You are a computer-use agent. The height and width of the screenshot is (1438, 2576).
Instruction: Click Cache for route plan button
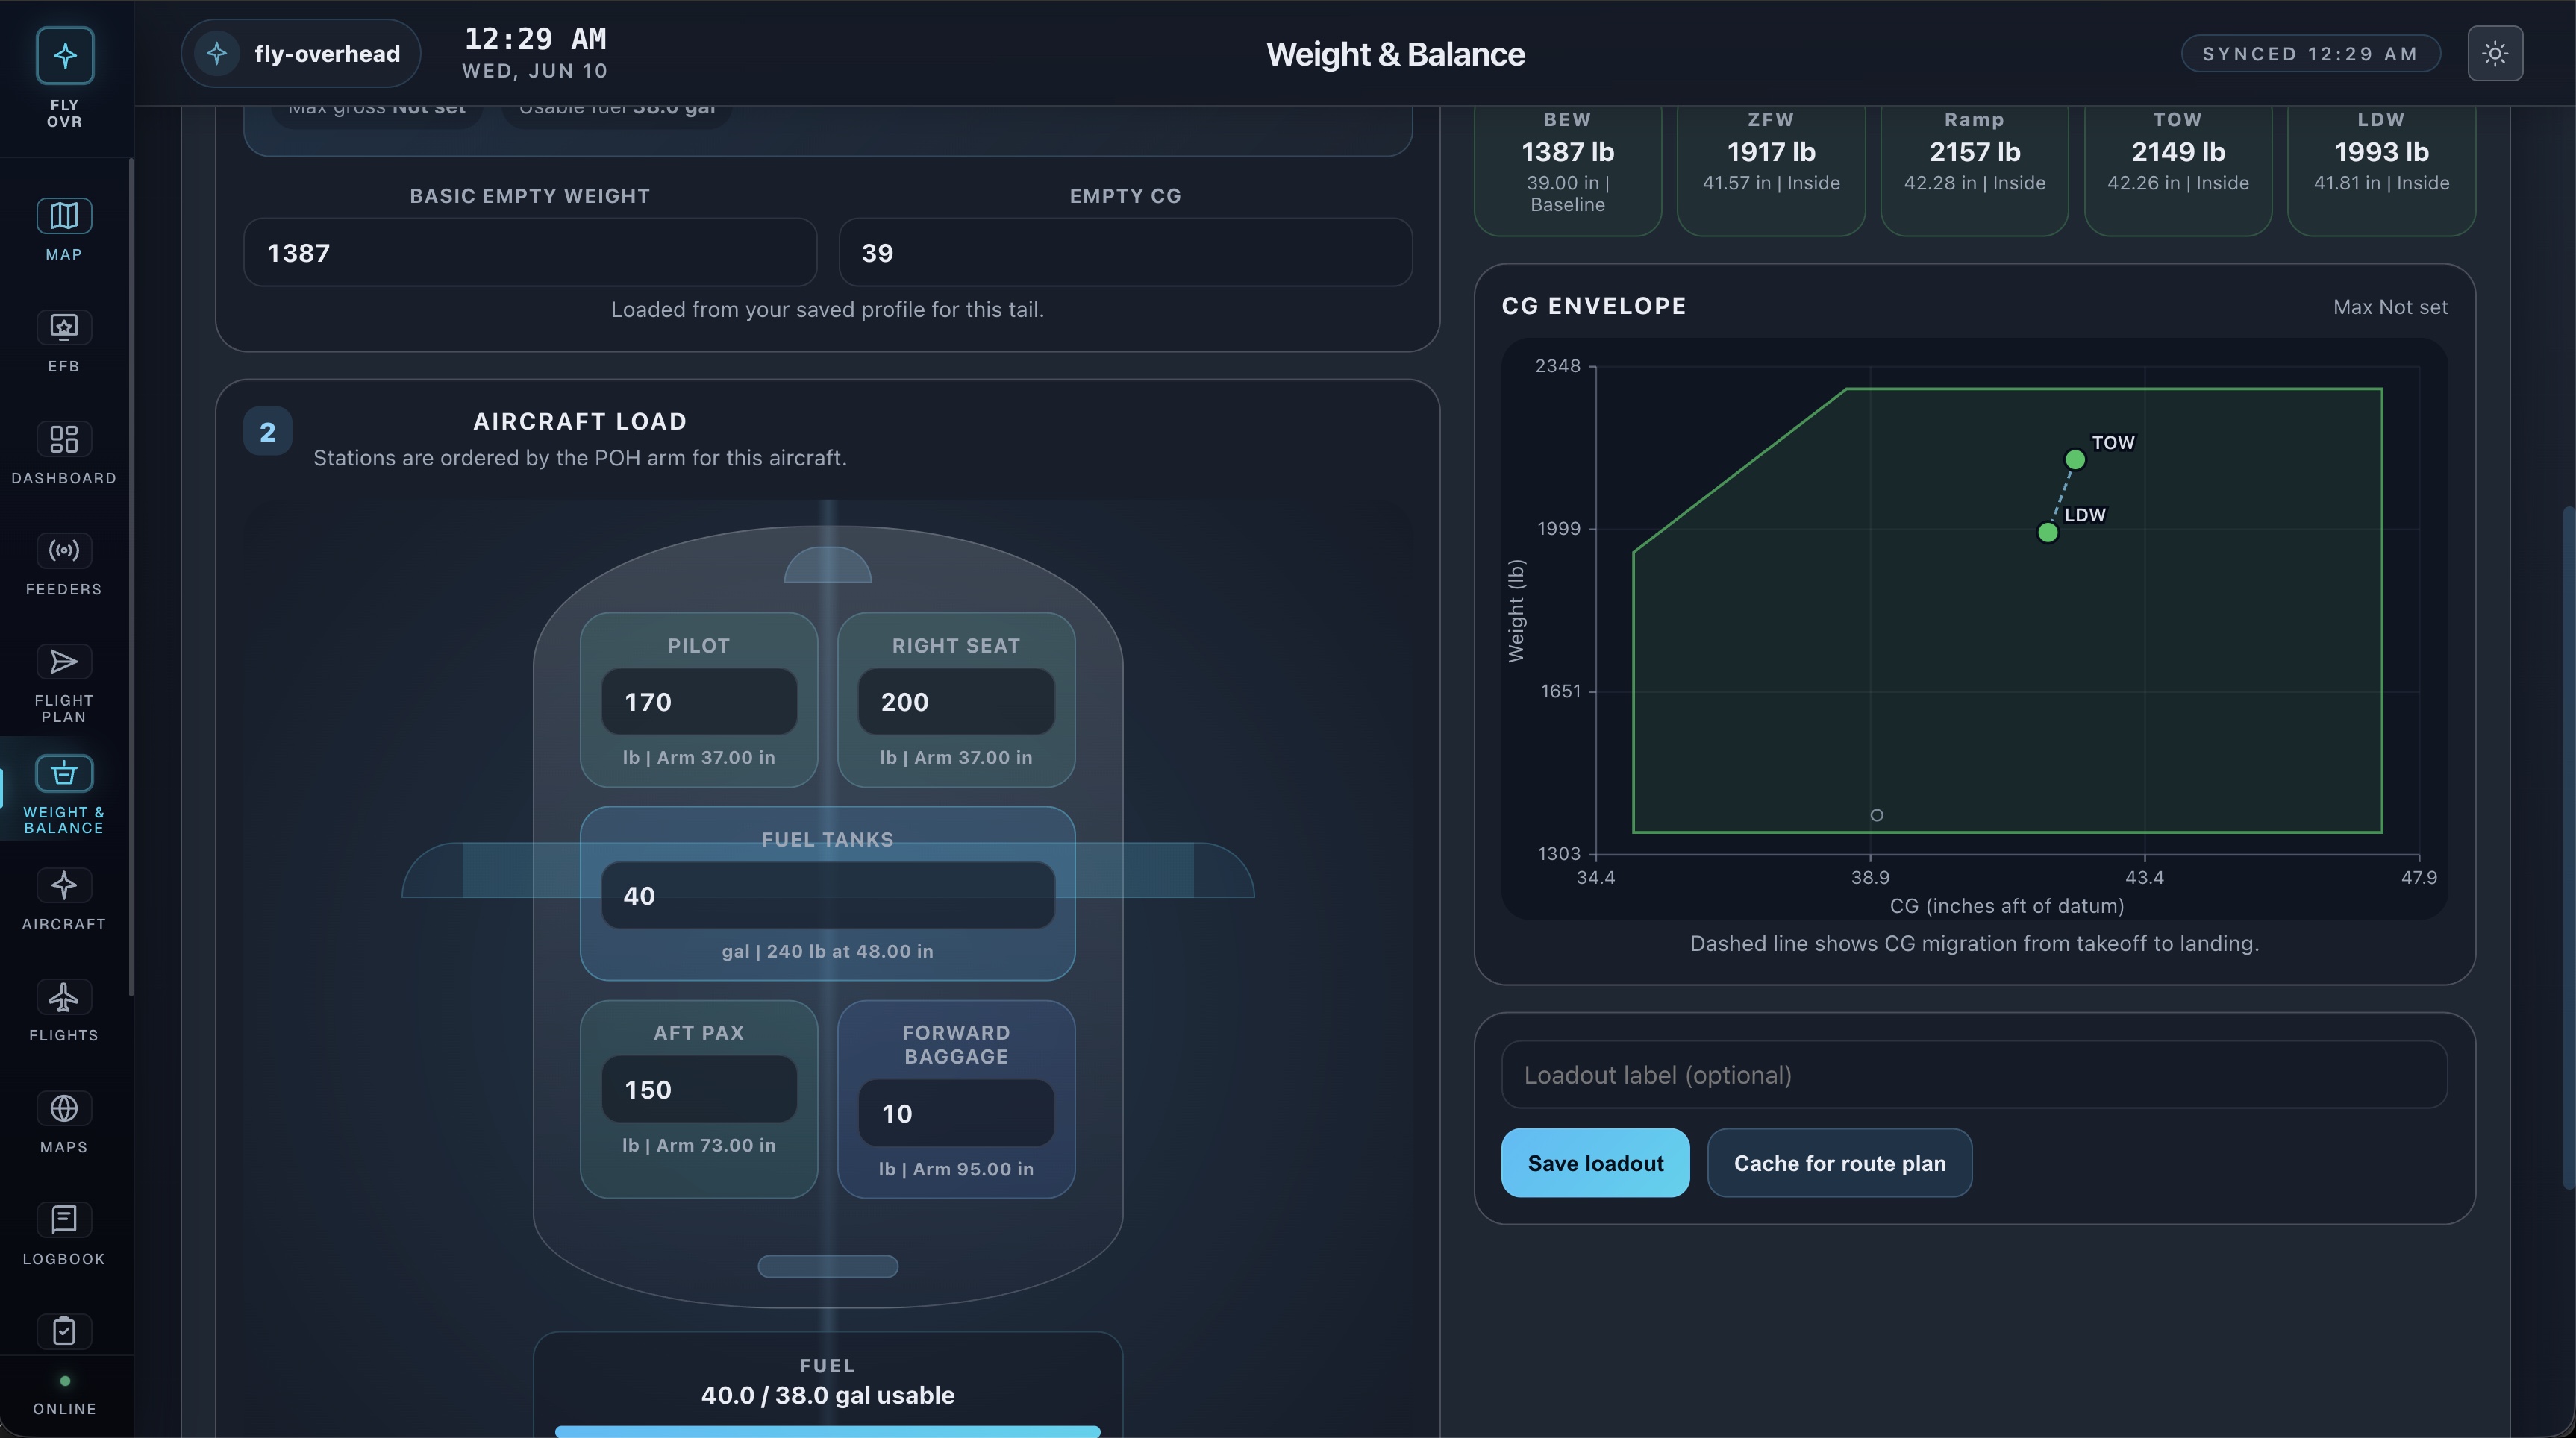1839,1164
